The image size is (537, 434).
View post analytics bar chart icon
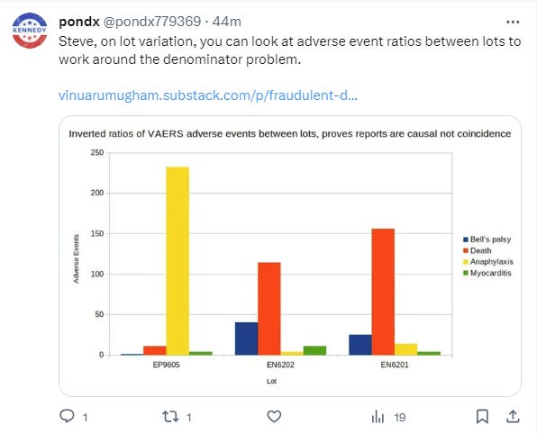click(x=378, y=417)
